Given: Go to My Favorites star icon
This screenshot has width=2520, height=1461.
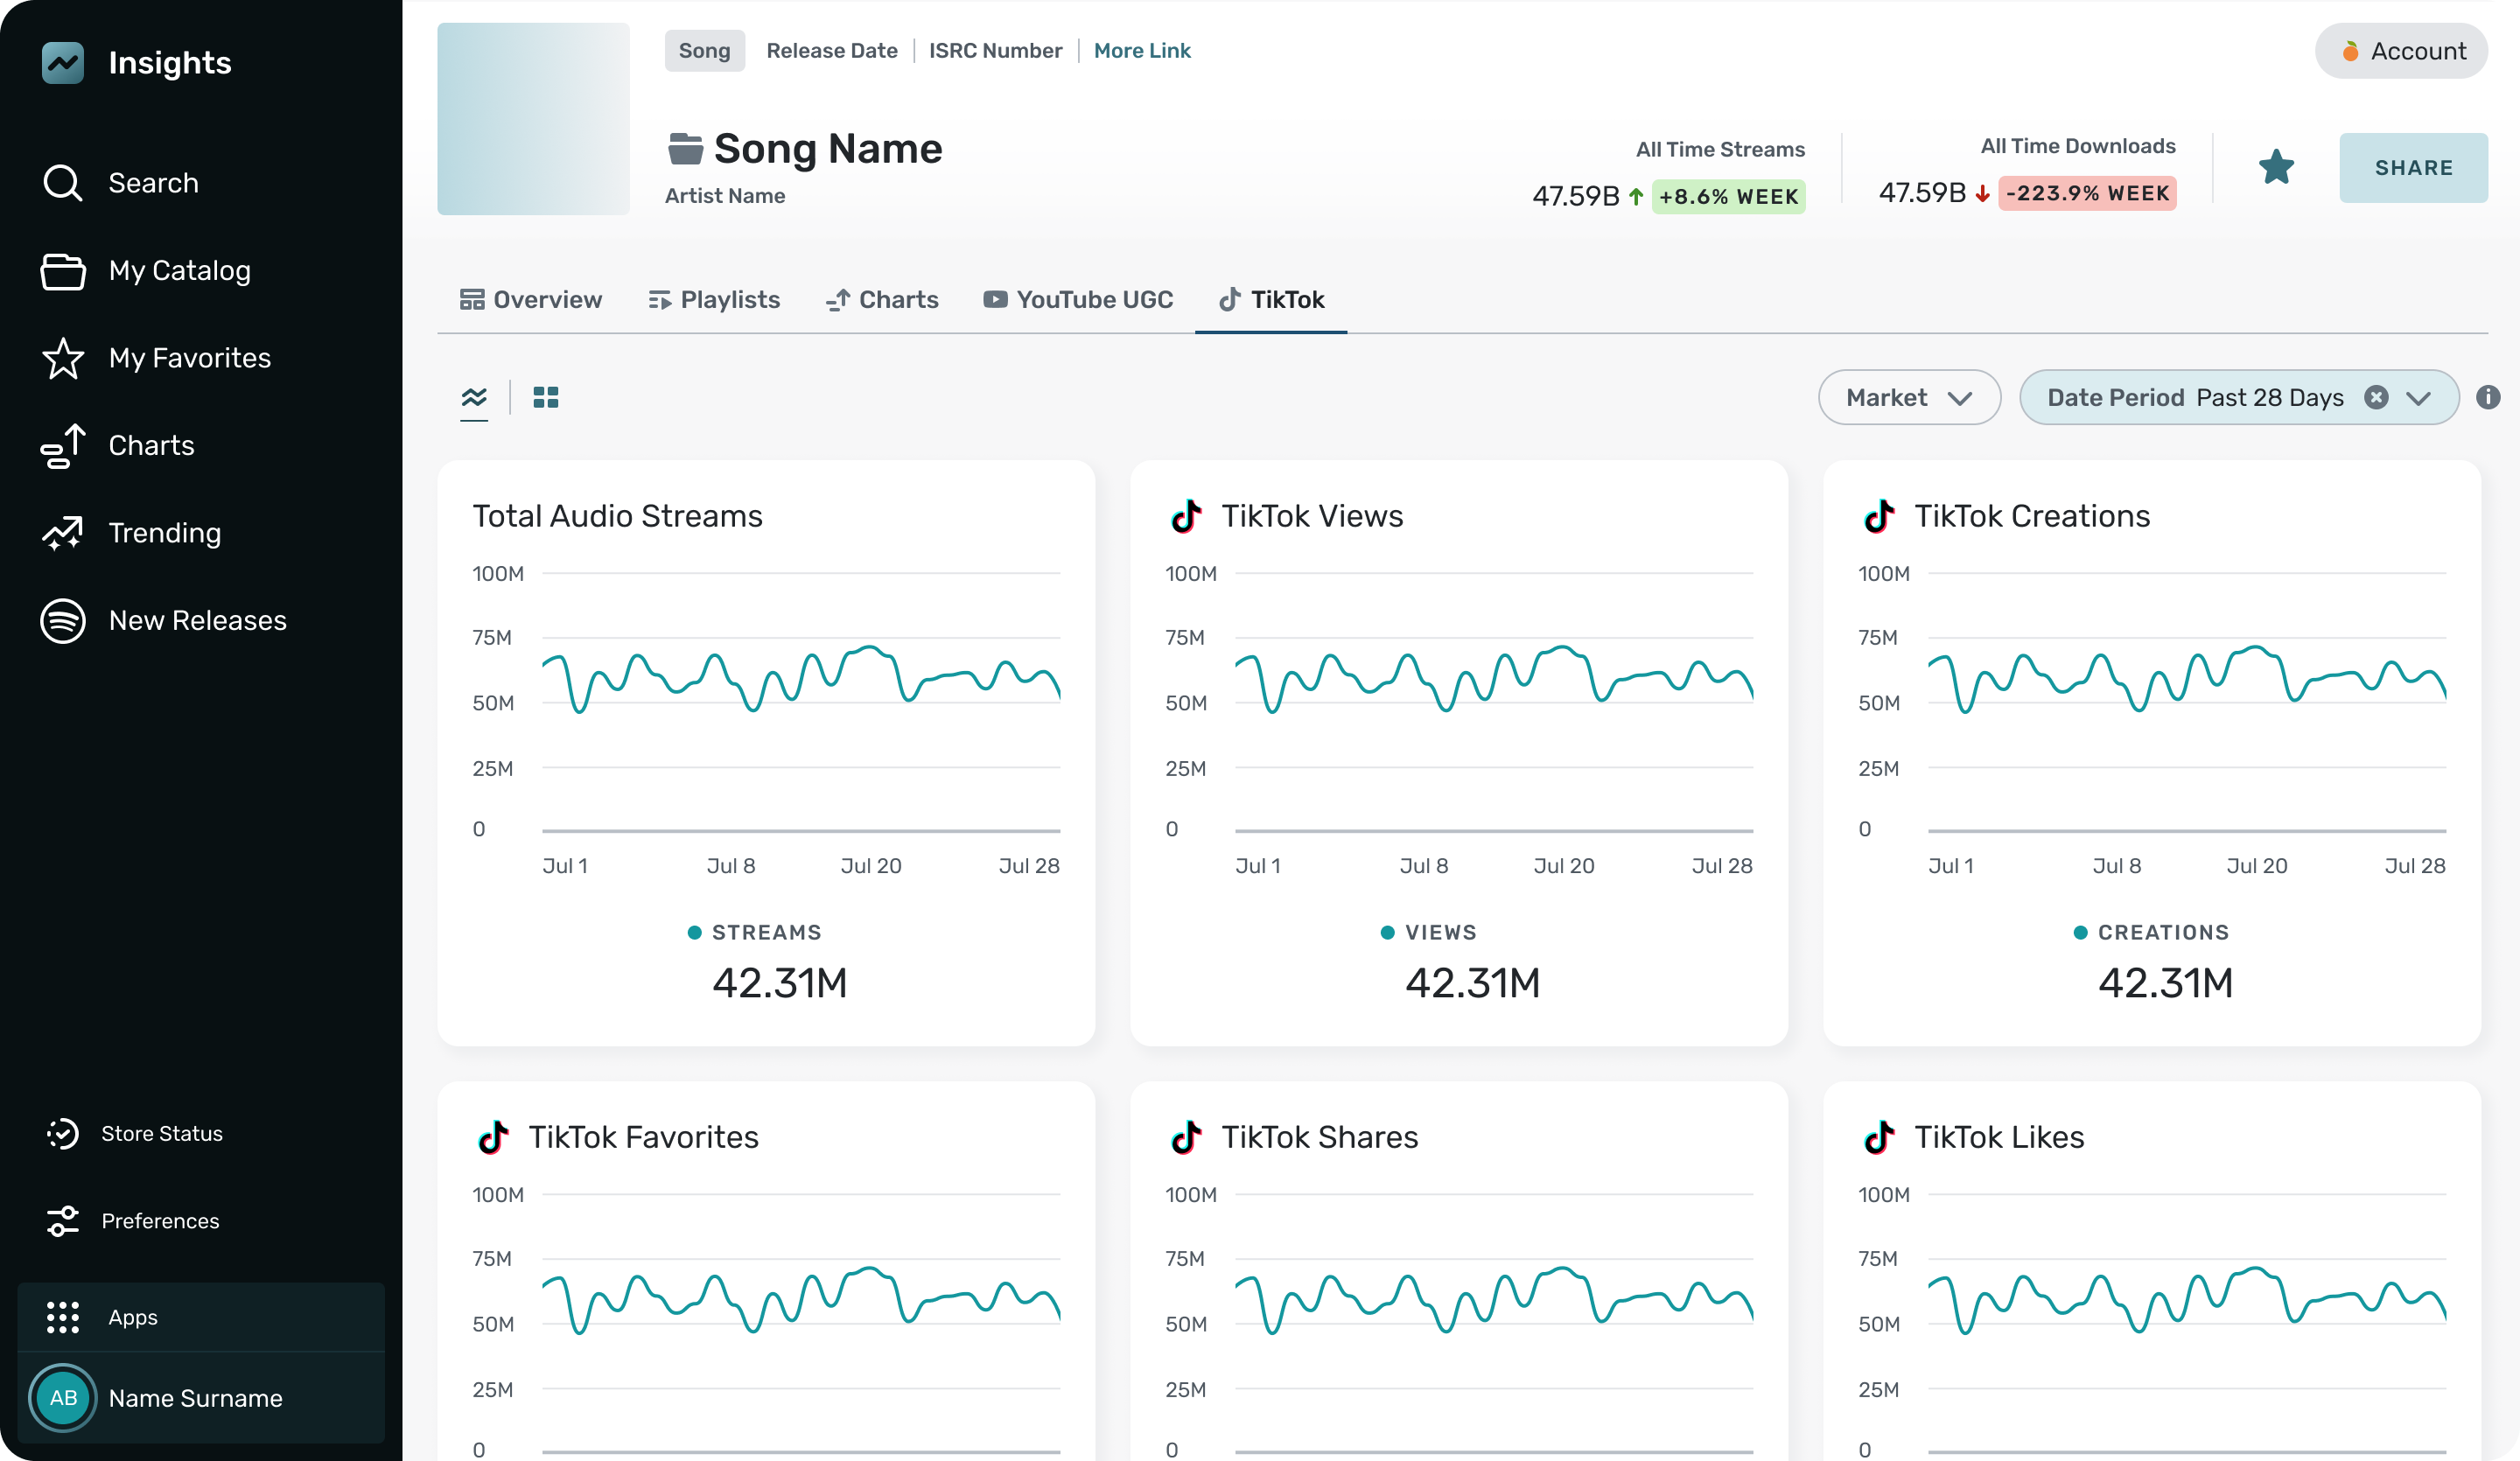Looking at the screenshot, I should point(62,358).
